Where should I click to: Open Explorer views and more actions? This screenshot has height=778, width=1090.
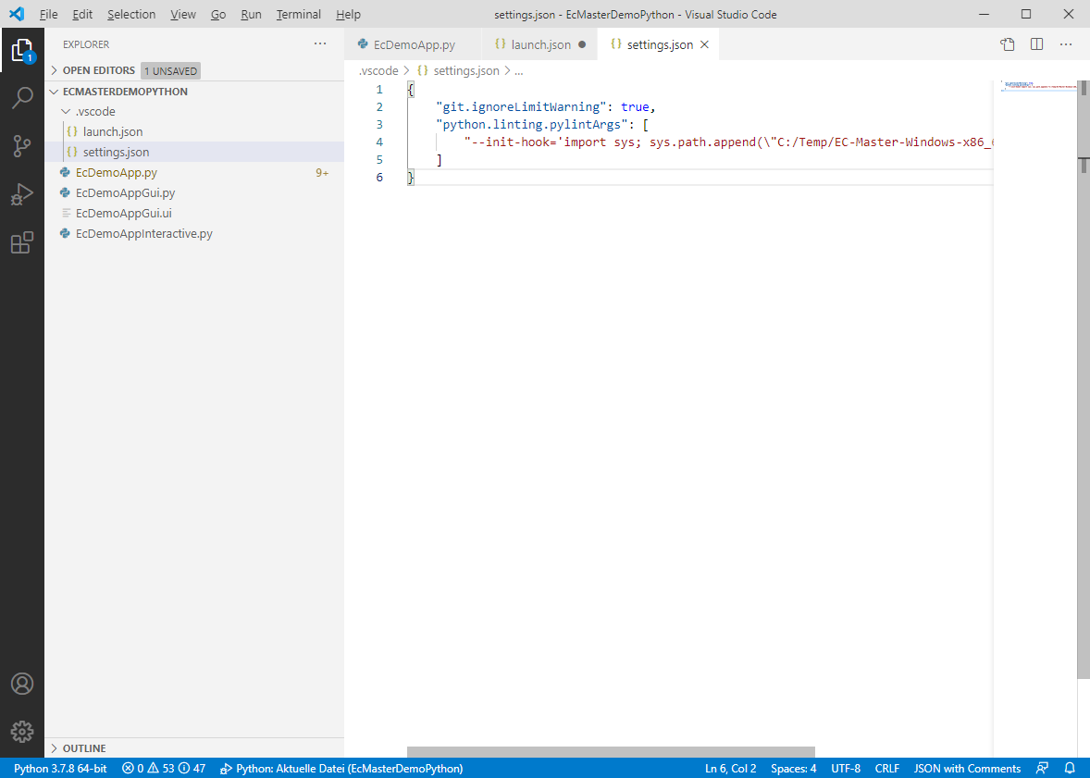click(x=320, y=44)
